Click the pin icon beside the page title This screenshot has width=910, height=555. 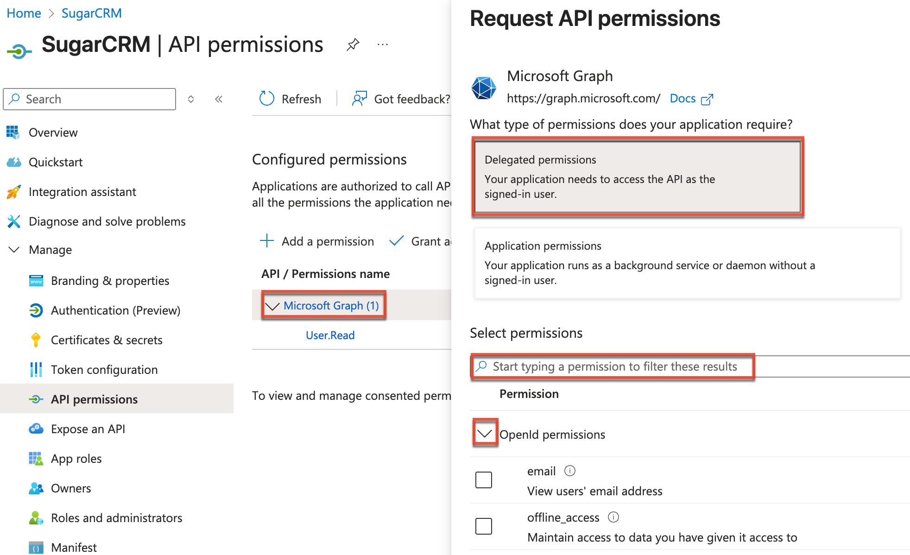pos(353,44)
